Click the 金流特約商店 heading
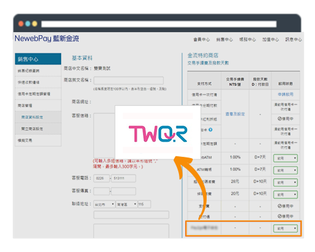Screen dimensions: 315x252 tap(203, 55)
